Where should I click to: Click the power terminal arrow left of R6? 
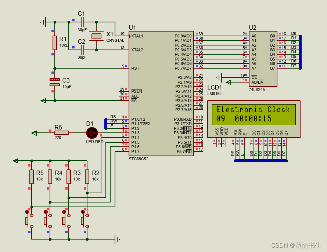(34, 133)
